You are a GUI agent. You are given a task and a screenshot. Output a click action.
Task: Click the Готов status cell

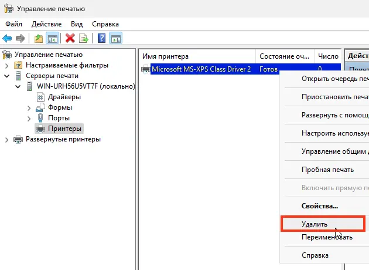[268, 69]
